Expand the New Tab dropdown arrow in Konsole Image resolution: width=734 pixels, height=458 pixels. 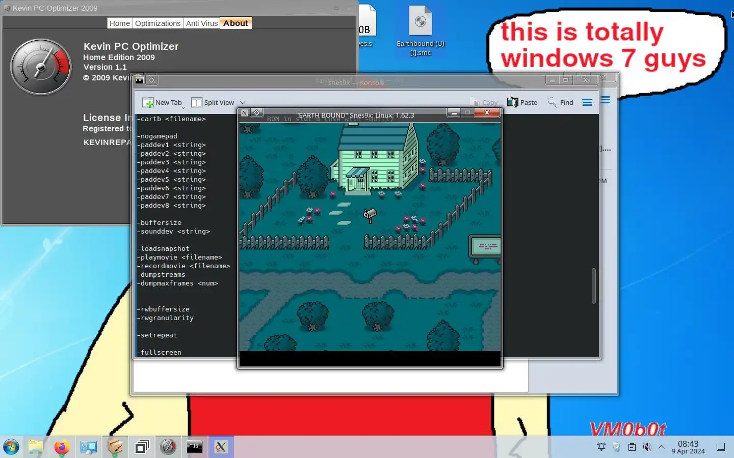click(183, 107)
